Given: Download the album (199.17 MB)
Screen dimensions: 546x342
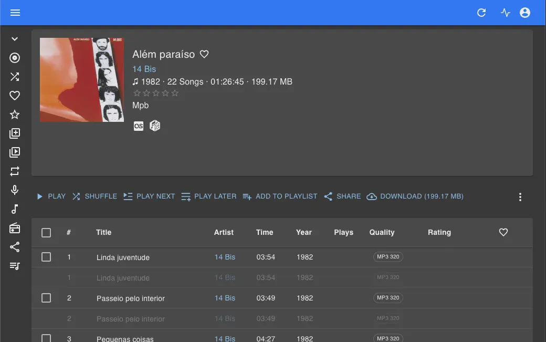Looking at the screenshot, I should [x=415, y=196].
